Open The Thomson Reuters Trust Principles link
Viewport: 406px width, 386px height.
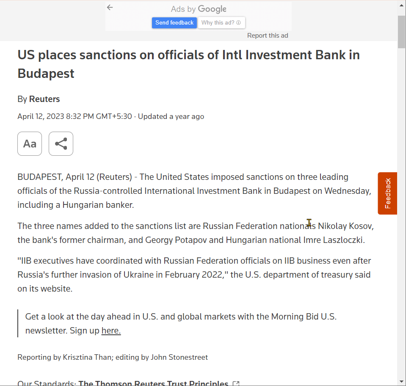(x=153, y=383)
